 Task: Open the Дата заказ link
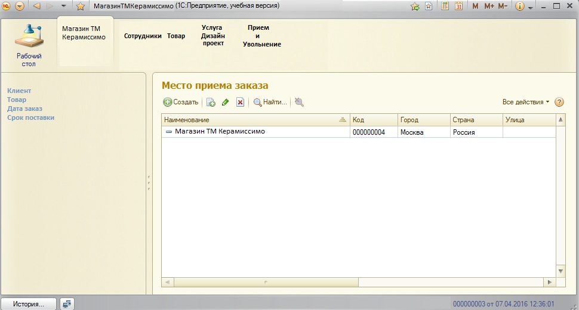[24, 108]
